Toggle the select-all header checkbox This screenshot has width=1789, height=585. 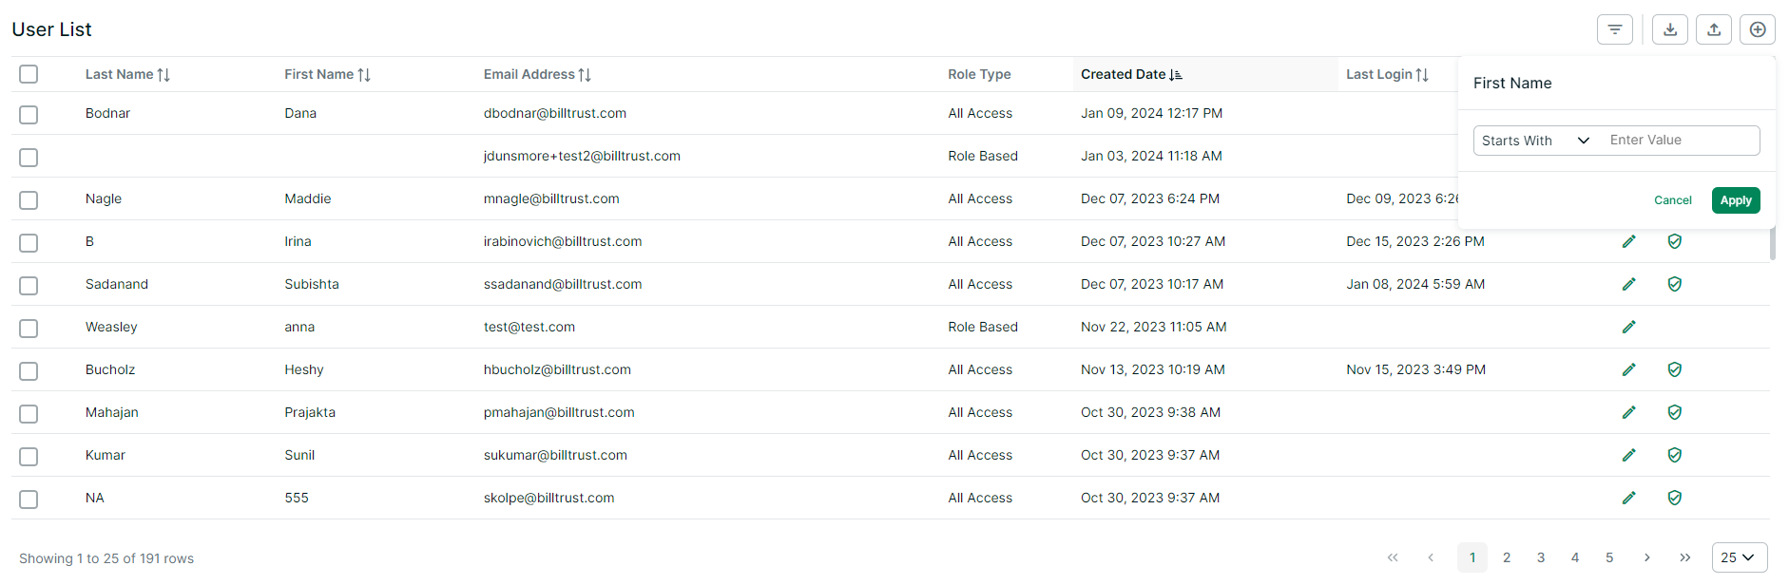coord(29,74)
